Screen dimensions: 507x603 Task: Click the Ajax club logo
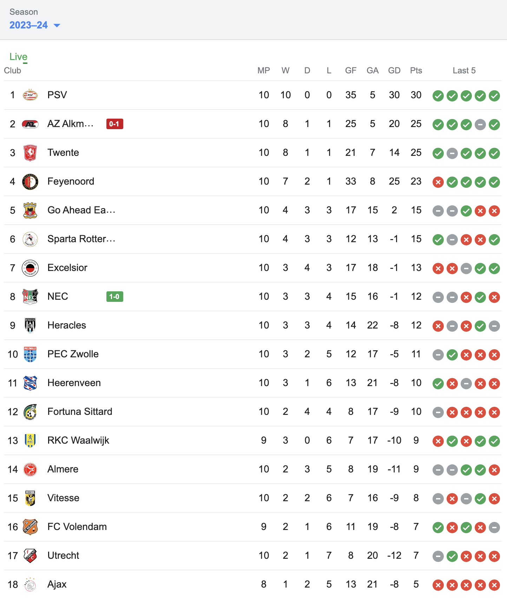tap(30, 584)
